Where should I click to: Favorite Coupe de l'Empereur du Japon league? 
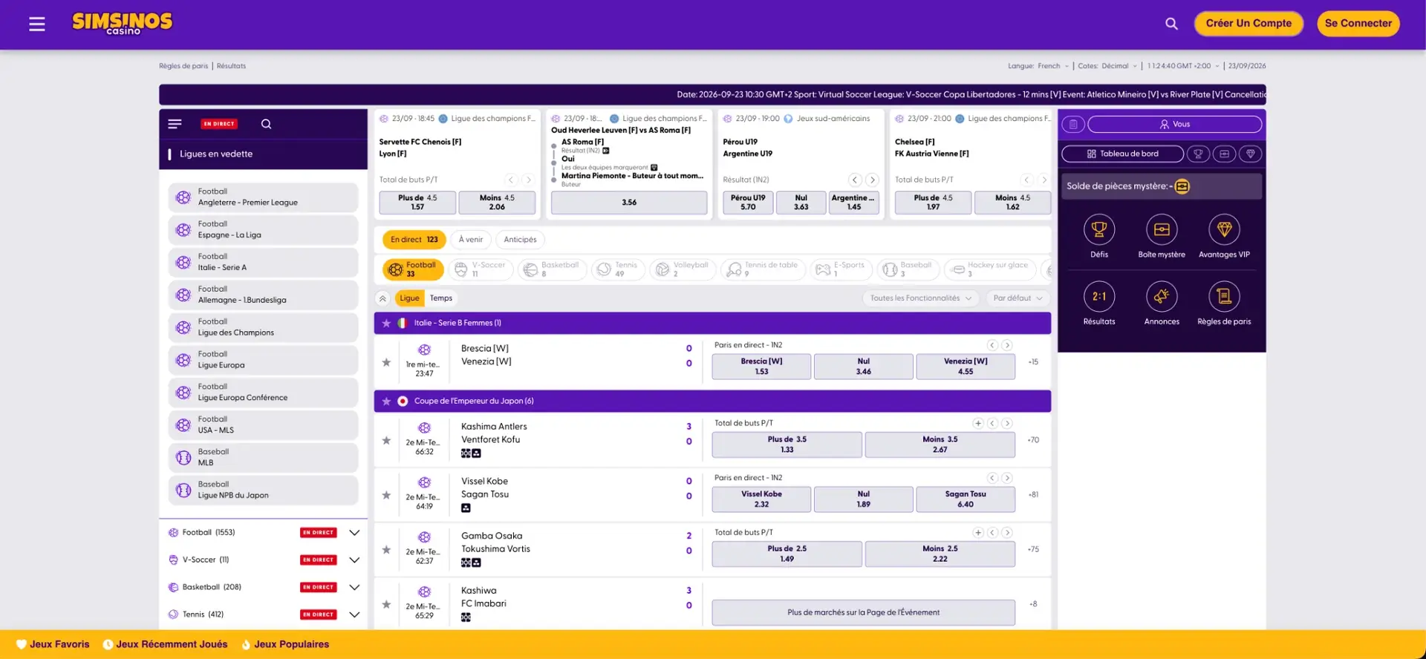(386, 401)
